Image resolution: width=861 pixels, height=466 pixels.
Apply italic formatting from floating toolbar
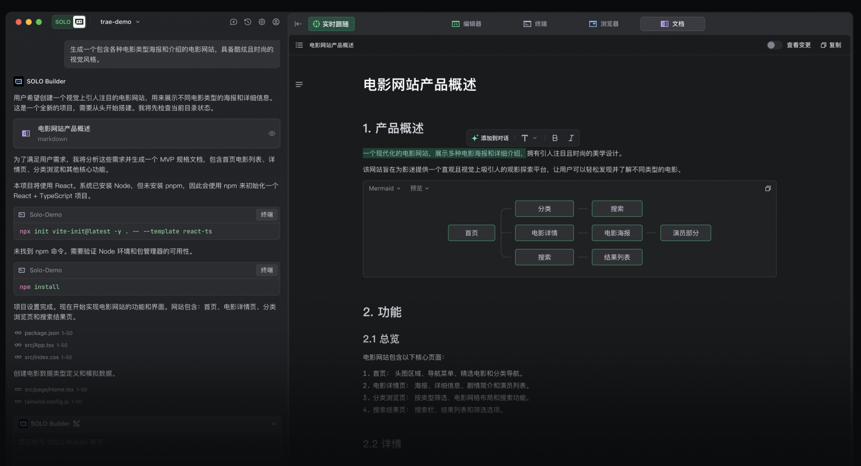(x=571, y=138)
